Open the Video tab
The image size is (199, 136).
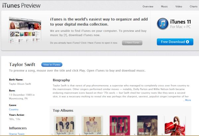[x=179, y=7]
